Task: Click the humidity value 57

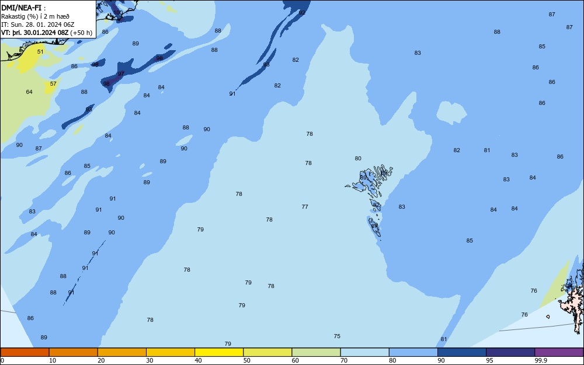Action: click(53, 83)
